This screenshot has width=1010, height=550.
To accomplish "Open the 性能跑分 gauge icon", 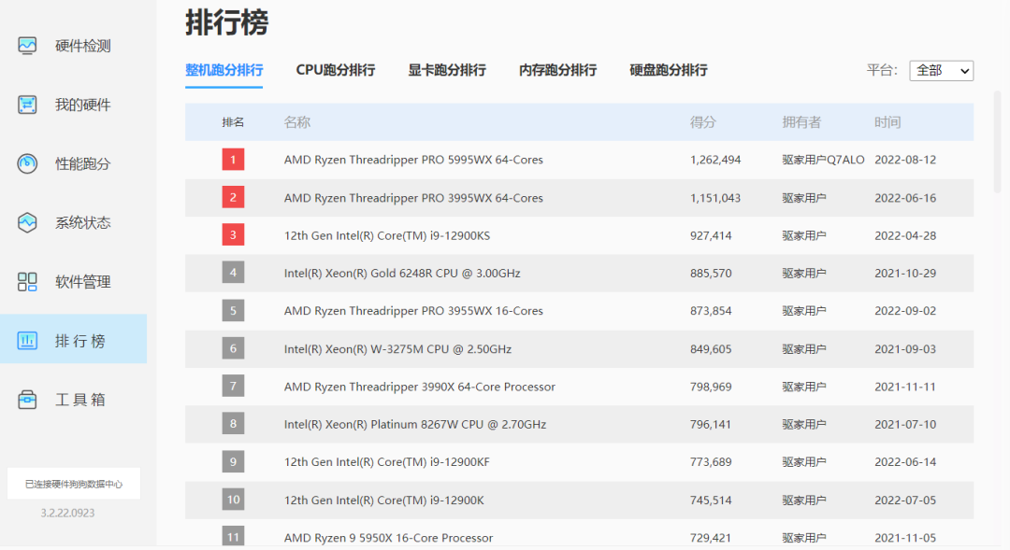I will [x=27, y=163].
